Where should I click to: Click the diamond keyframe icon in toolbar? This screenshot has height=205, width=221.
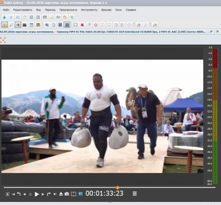[129, 25]
